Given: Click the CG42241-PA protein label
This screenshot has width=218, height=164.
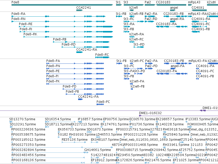Looking at the screenshot, I should pyautogui.click(x=88, y=97).
